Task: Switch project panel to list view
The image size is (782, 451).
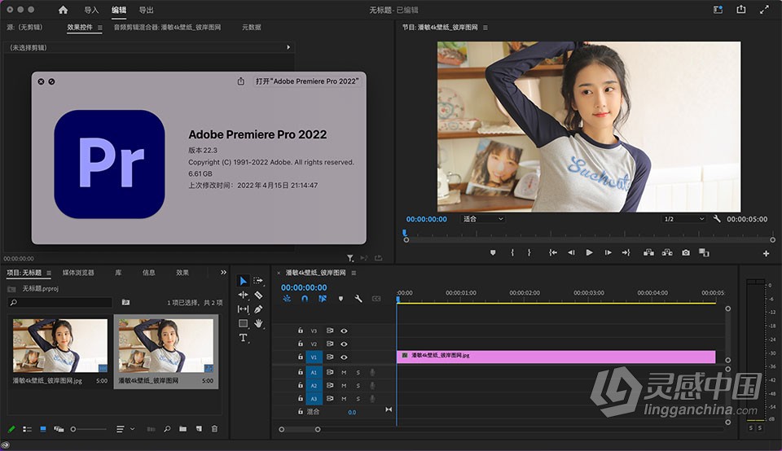Action: pos(27,428)
